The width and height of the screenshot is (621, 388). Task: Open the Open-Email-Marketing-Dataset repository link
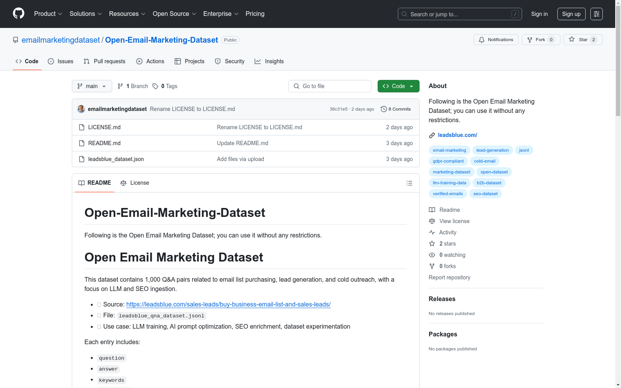point(161,40)
